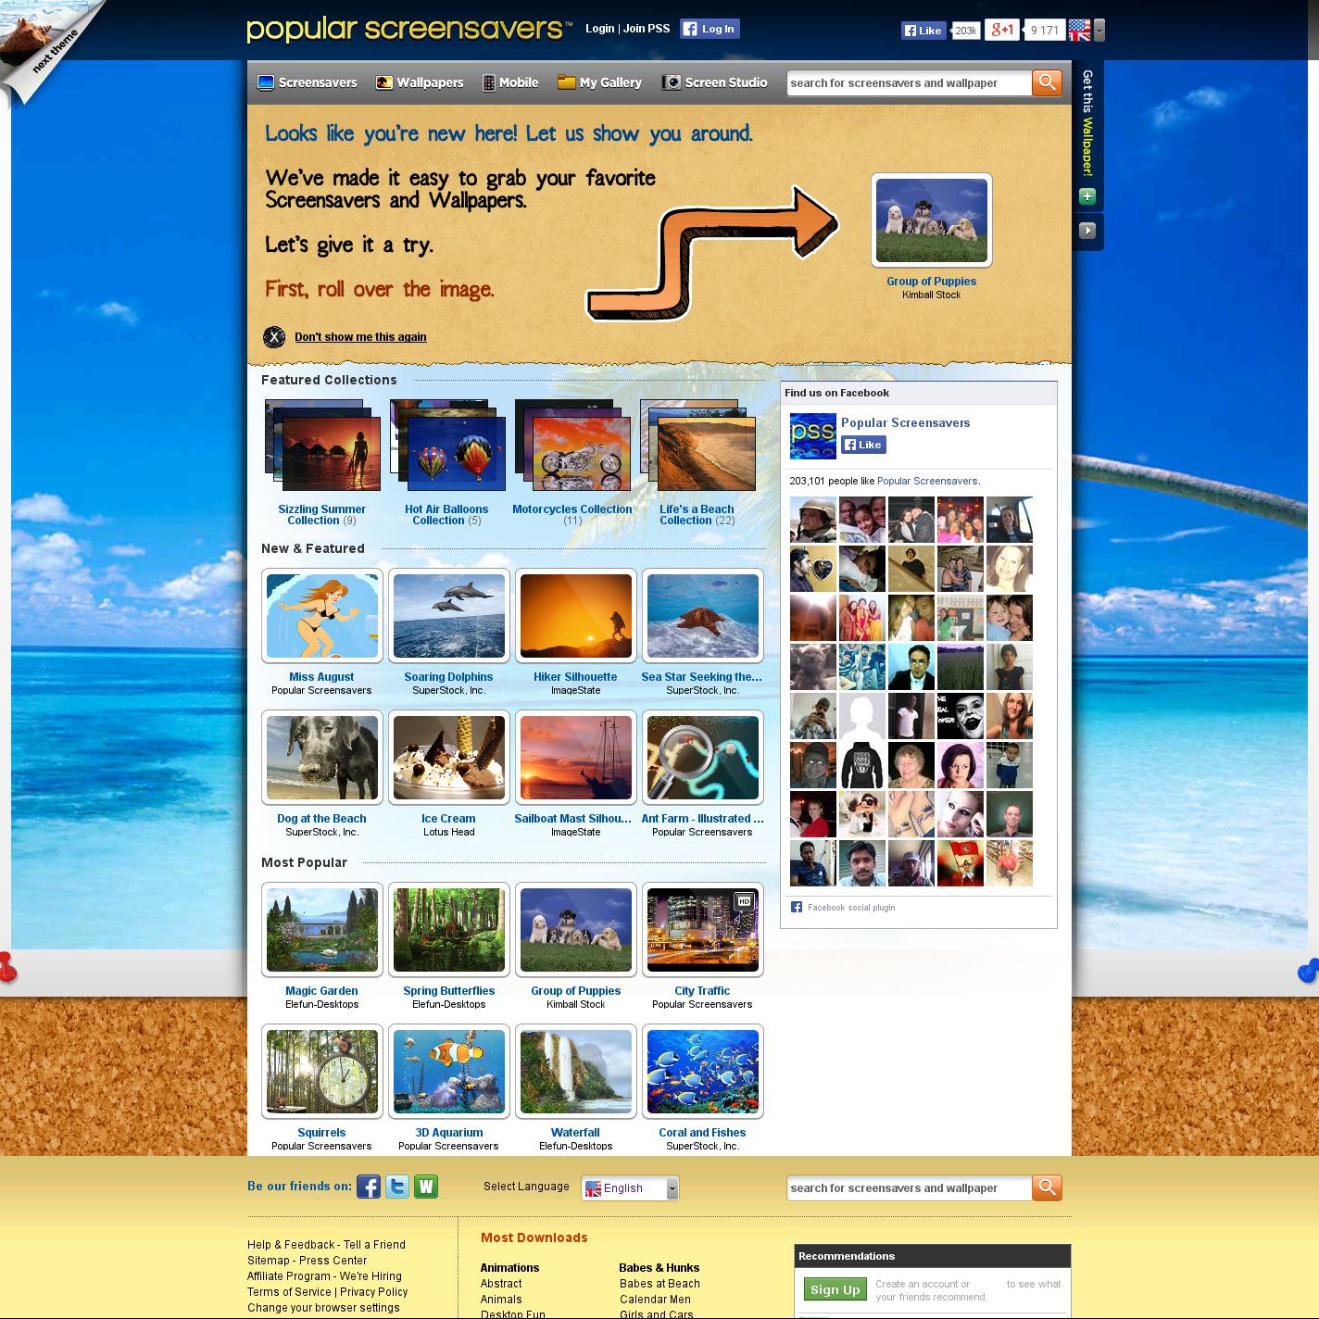The width and height of the screenshot is (1319, 1319).
Task: Open the Tell a Friend link
Action: [x=374, y=1245]
